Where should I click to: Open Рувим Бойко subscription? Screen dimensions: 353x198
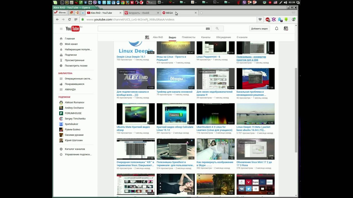[73, 130]
